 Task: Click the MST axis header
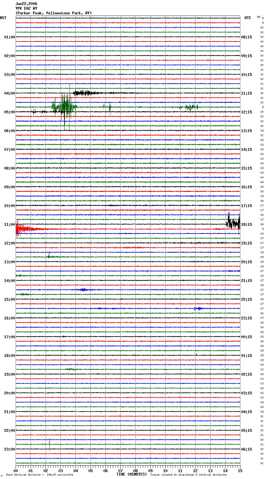(x=3, y=18)
